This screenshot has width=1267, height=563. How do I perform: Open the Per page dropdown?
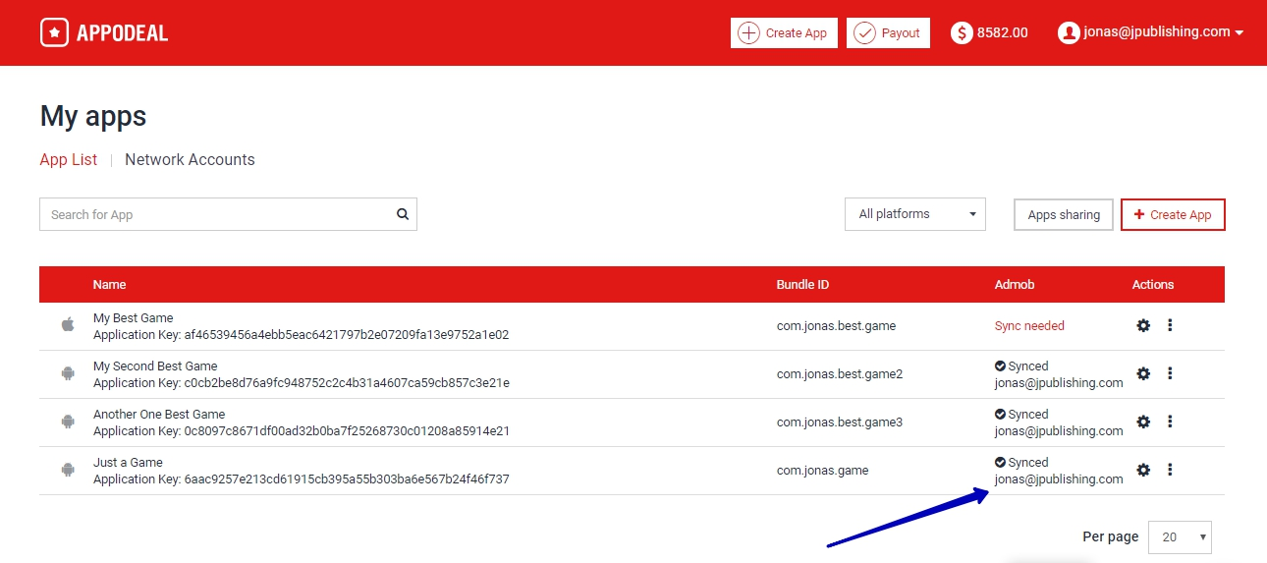point(1179,537)
